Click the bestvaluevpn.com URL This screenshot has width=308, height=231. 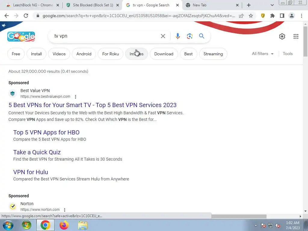(45, 97)
